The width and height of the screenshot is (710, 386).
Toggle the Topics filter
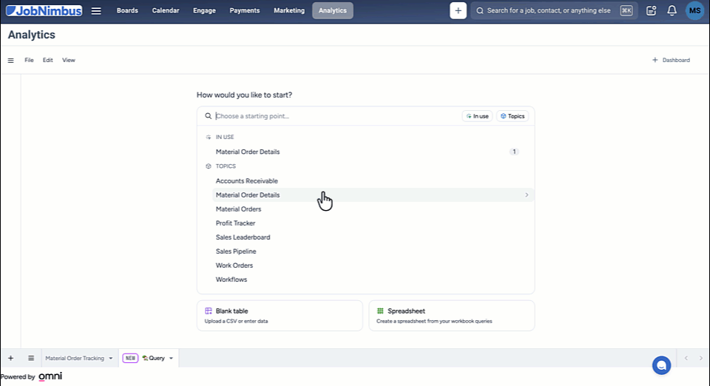click(512, 116)
